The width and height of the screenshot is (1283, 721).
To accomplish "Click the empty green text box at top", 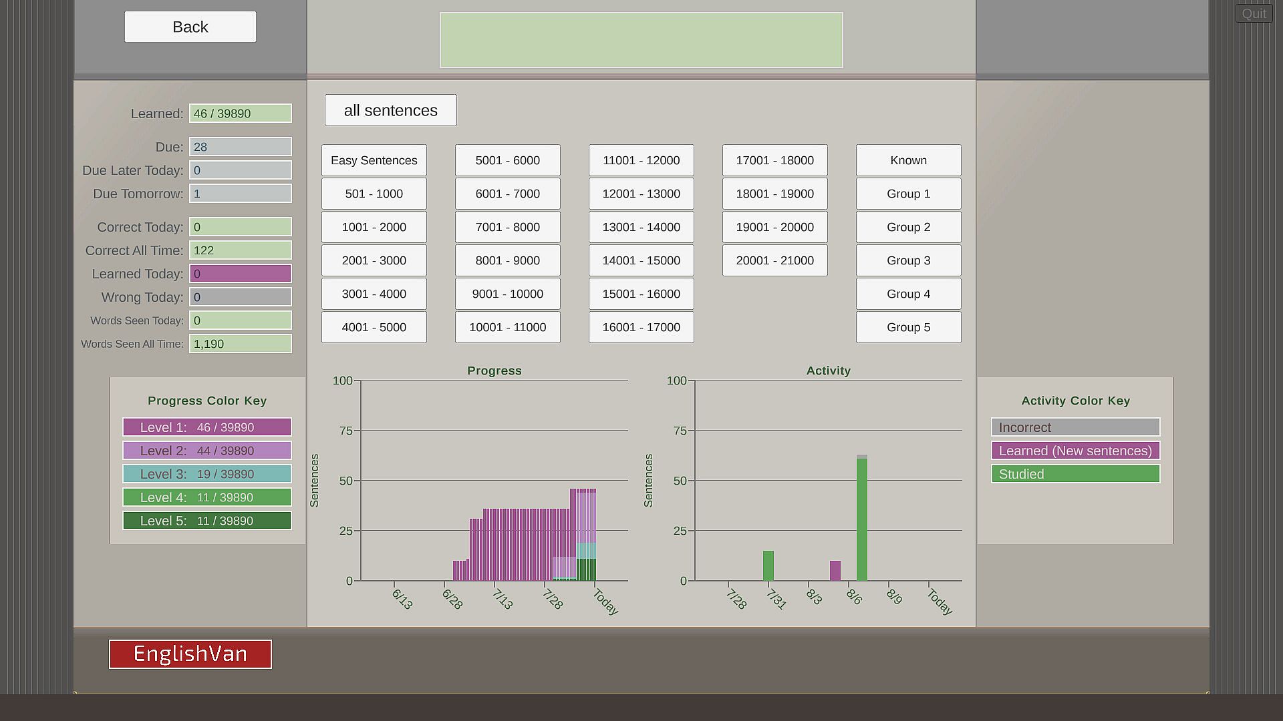I will (x=641, y=40).
